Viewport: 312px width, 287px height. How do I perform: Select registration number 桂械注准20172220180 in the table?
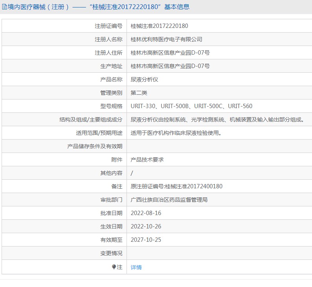tap(159, 26)
